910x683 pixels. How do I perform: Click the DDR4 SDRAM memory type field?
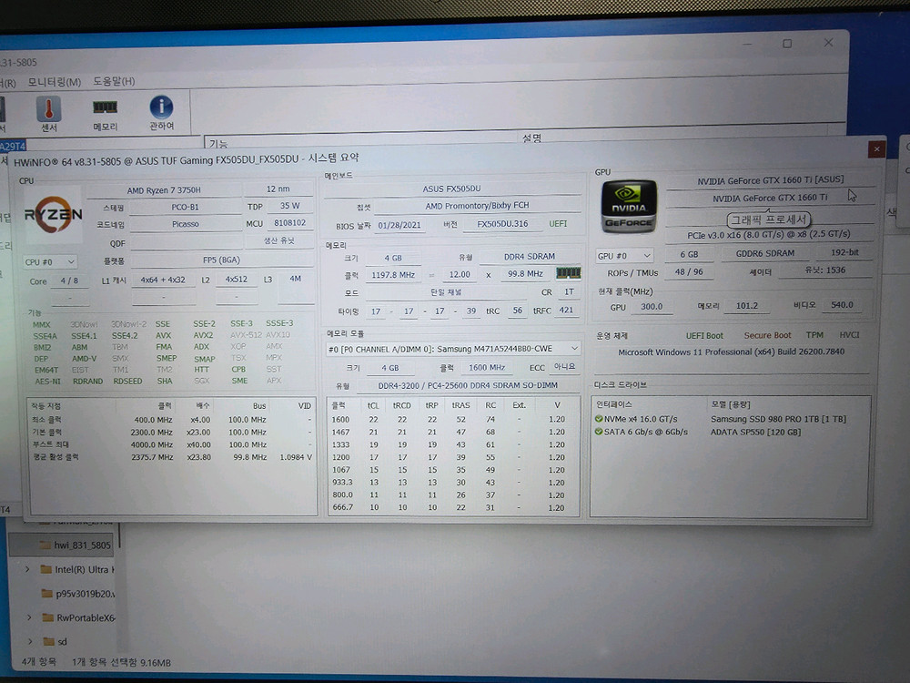(530, 256)
